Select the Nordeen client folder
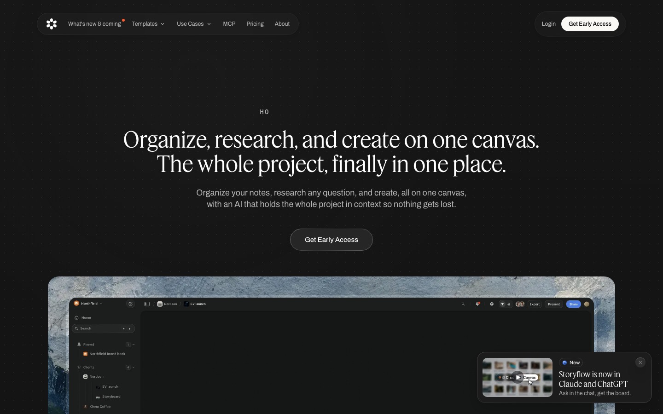This screenshot has width=663, height=414. click(x=93, y=377)
